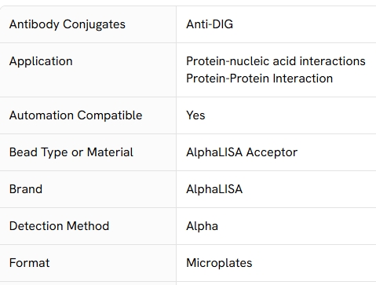Click the word Acceptor in bead row
This screenshot has width=376, height=285.
pyautogui.click(x=272, y=152)
